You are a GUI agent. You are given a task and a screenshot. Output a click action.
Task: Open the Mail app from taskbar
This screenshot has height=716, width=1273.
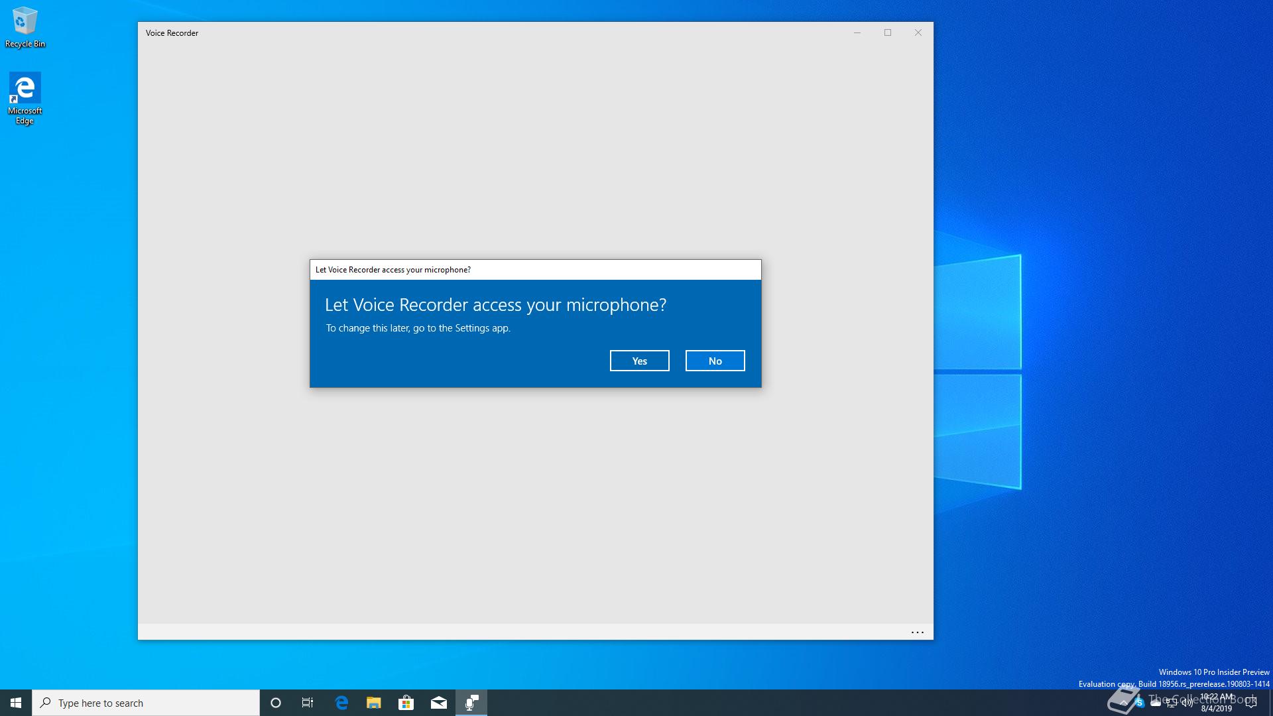[438, 703]
